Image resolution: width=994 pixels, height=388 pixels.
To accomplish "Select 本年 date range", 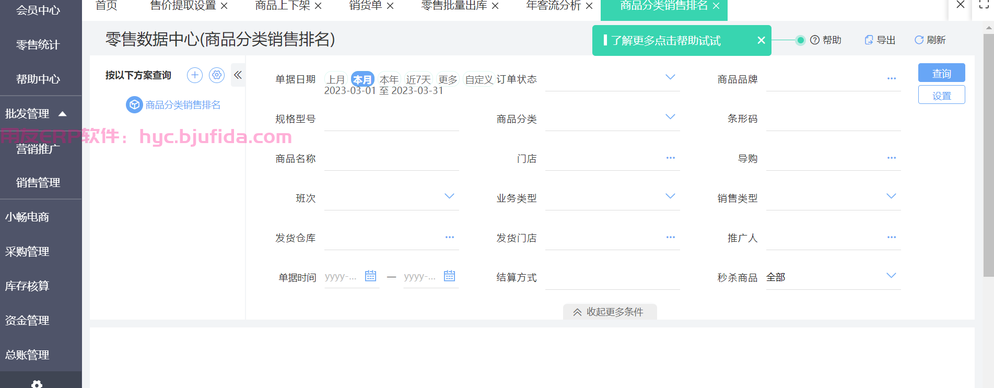I will [389, 79].
